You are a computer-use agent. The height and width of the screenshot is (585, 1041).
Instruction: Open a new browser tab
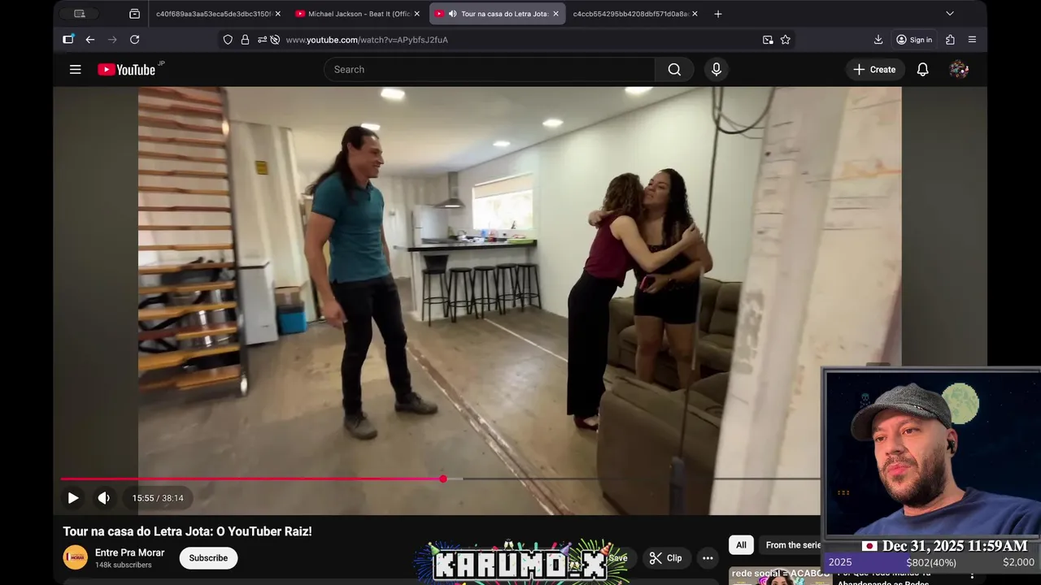[x=718, y=14]
